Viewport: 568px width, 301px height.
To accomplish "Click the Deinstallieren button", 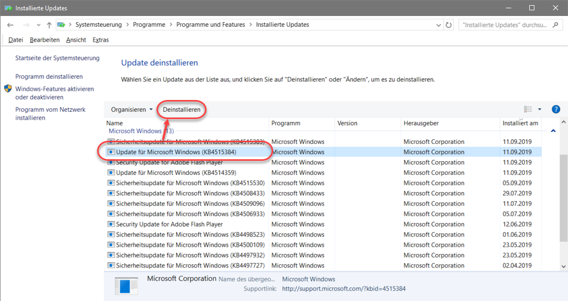I will click(181, 109).
